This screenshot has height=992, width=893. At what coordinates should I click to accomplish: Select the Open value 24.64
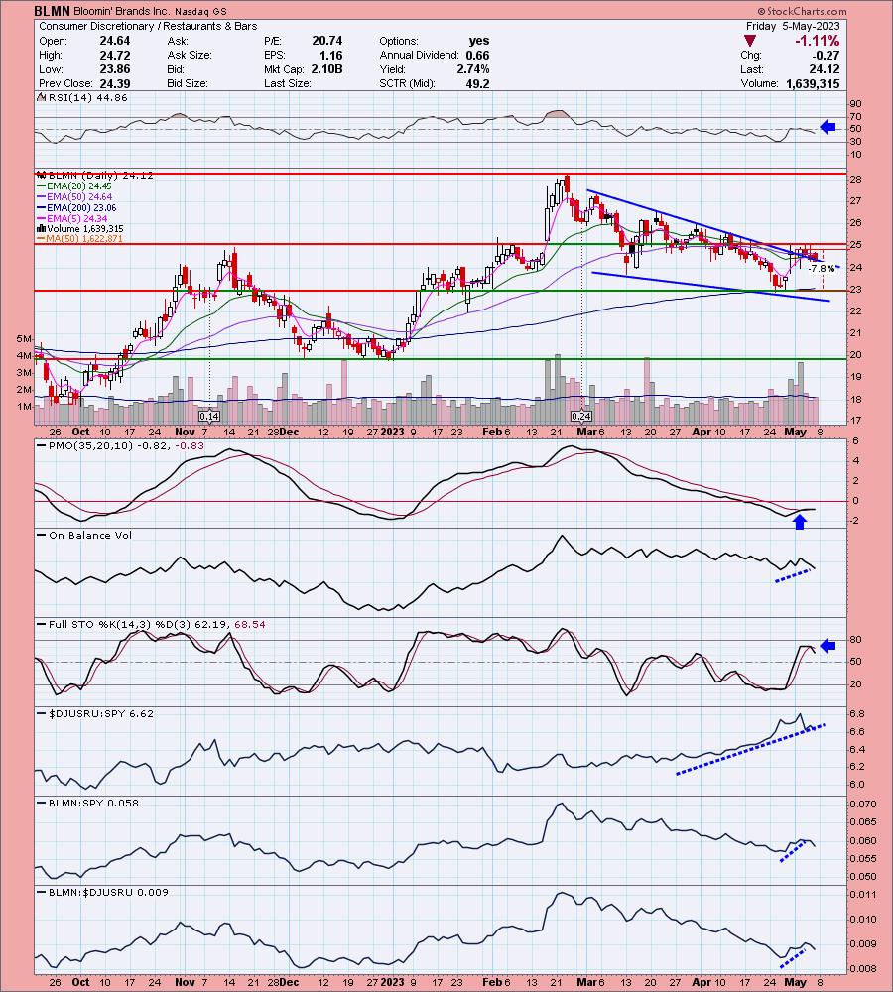tap(114, 41)
